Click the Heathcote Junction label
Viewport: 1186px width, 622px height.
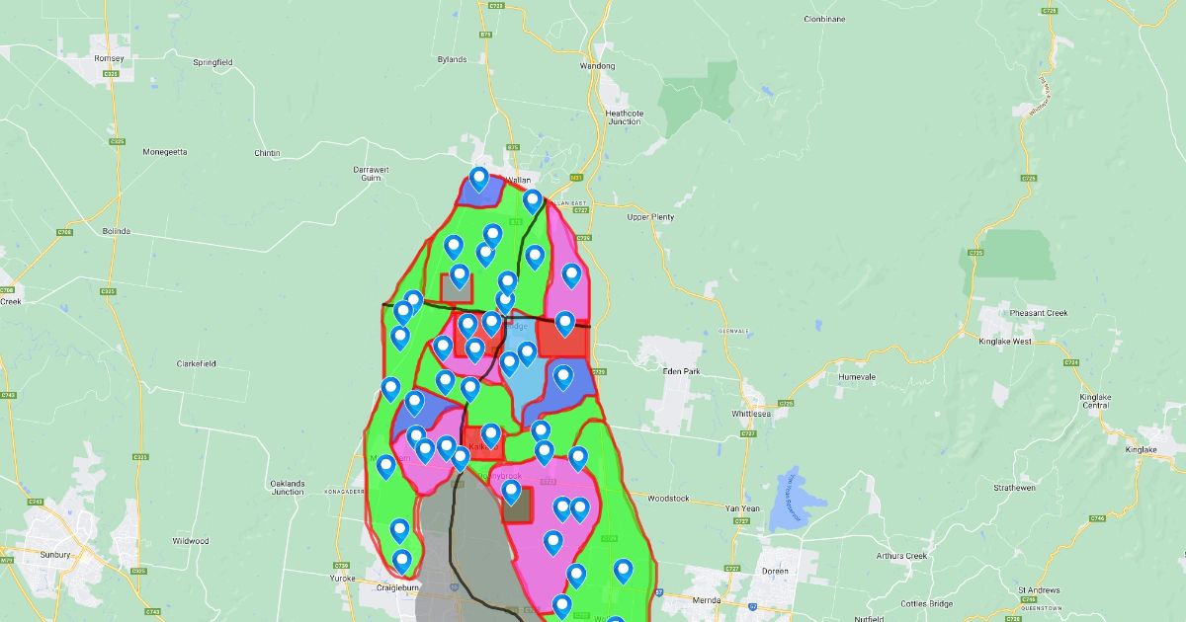624,117
